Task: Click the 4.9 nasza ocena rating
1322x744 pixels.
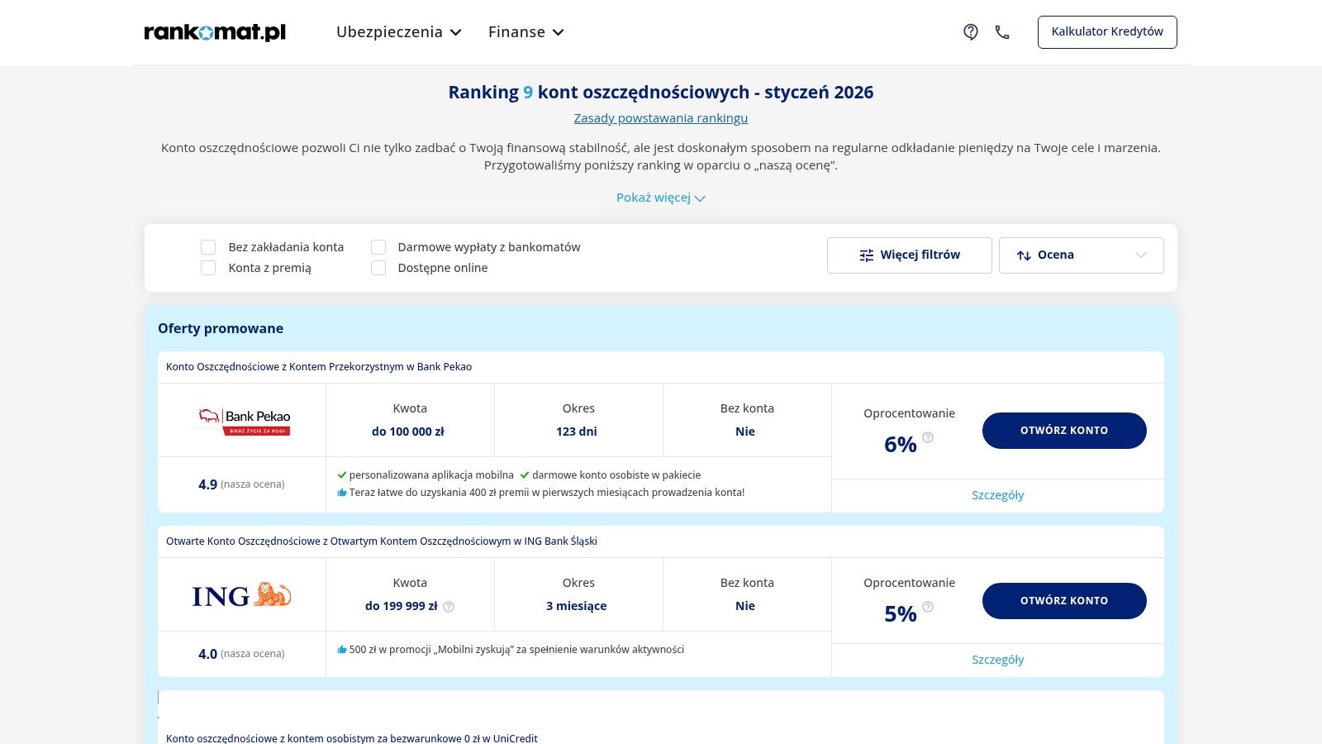Action: (x=241, y=484)
